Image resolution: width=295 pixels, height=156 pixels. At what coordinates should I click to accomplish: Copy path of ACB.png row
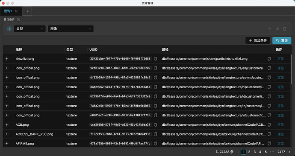click(x=269, y=124)
